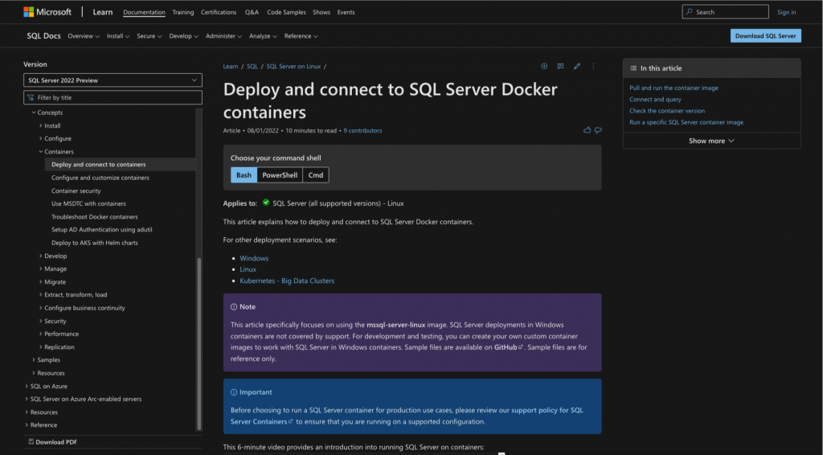823x455 pixels.
Task: Click the thumbs up icon
Action: point(587,130)
